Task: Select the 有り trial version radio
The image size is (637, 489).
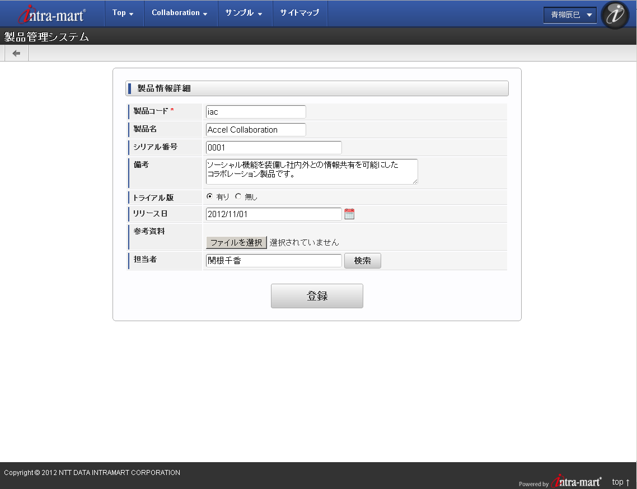Action: click(x=209, y=196)
